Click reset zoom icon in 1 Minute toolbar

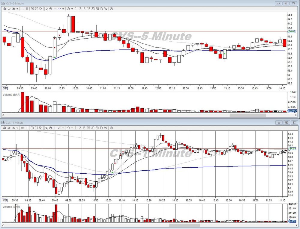pyautogui.click(x=40, y=128)
